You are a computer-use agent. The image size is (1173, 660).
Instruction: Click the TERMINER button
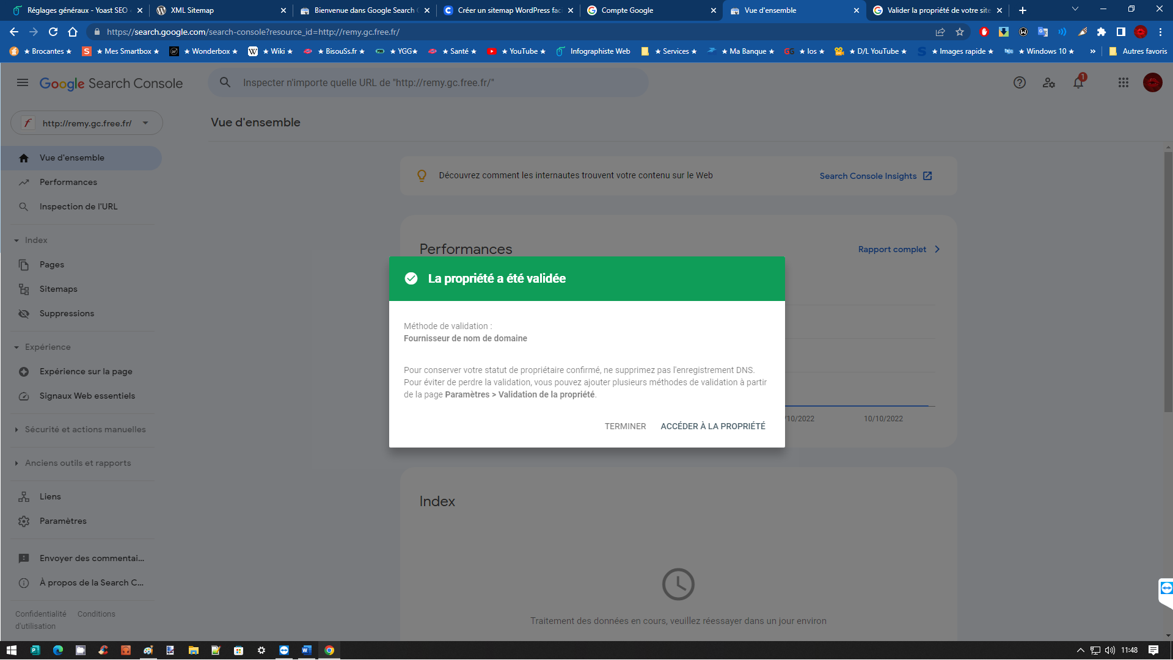625,427
